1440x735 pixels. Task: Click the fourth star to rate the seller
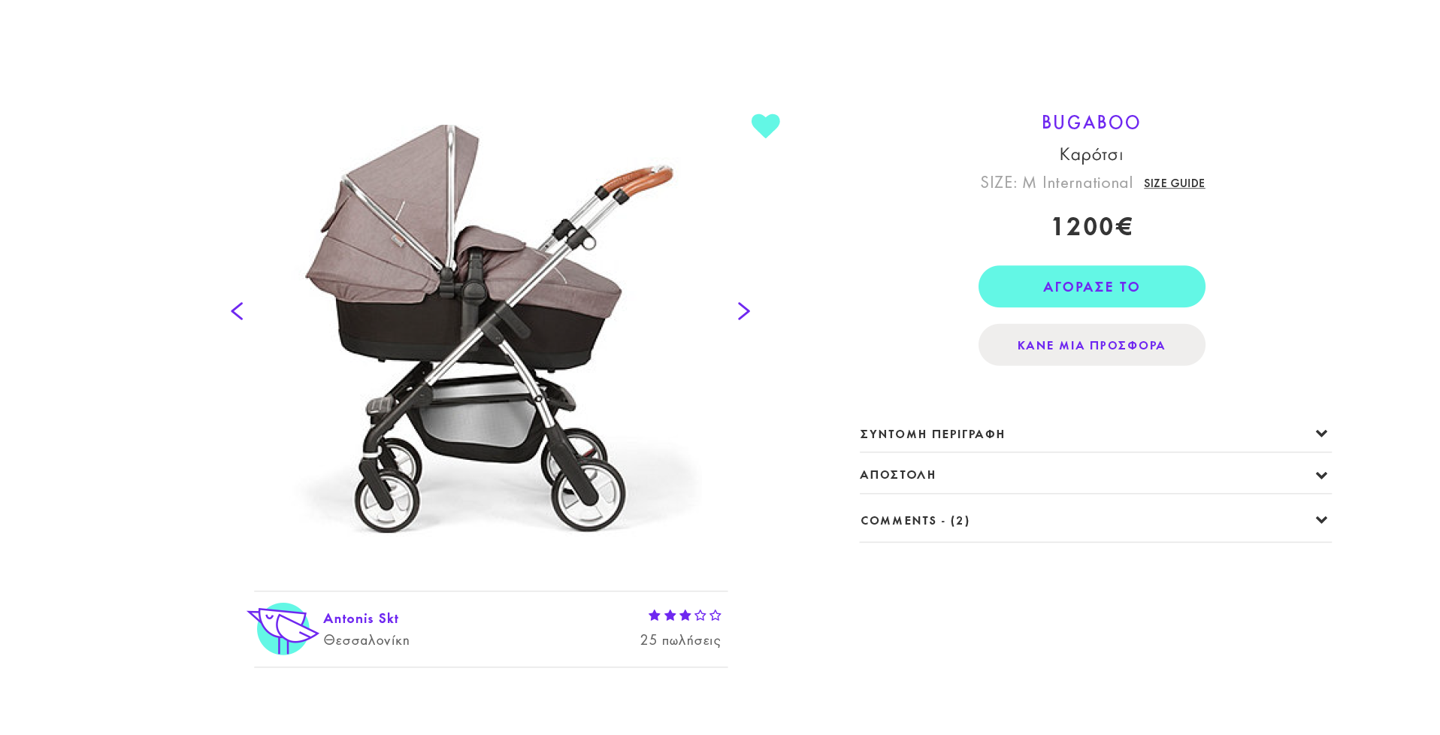(700, 615)
